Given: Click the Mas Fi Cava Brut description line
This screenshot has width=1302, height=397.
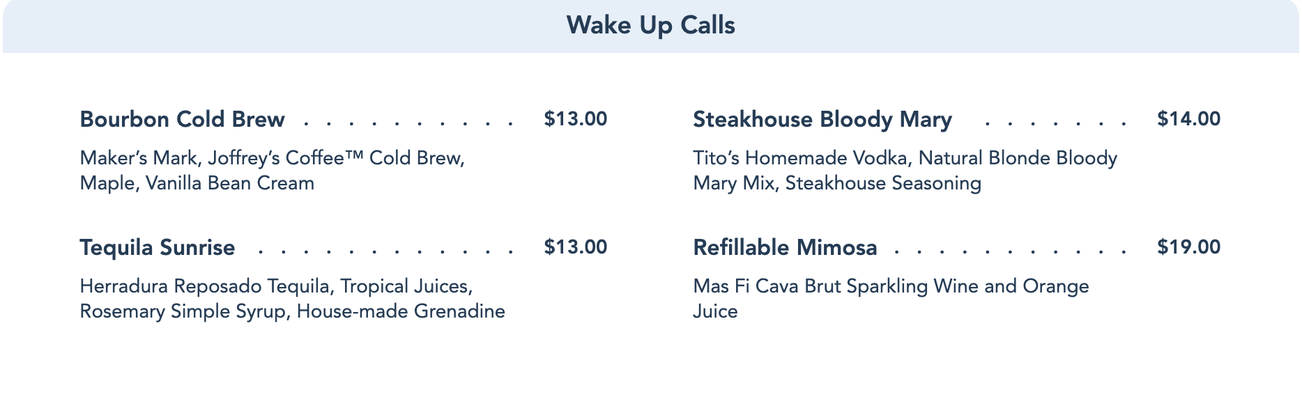Looking at the screenshot, I should (891, 286).
